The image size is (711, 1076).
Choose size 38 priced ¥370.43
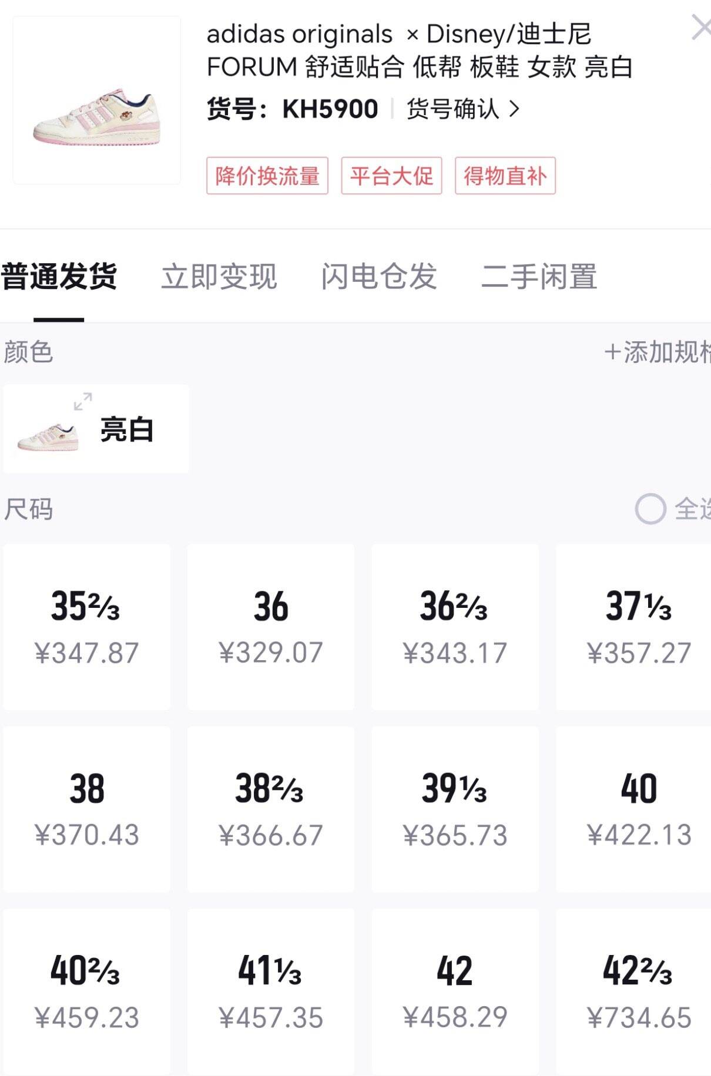coord(87,809)
